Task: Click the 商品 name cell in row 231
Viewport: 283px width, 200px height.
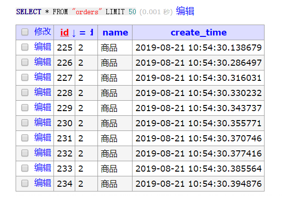Action: pos(115,139)
